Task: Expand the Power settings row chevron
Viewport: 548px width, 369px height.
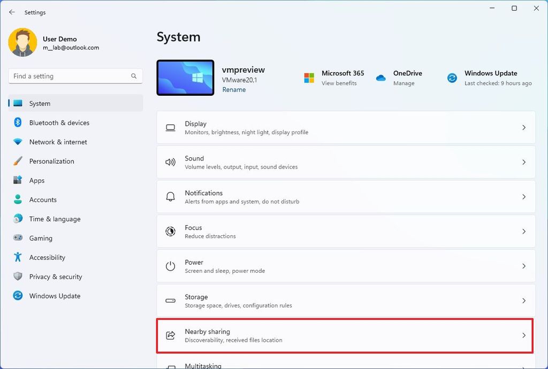Action: 523,266
